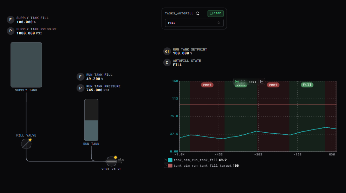Click the Run Tank Pressure P icon

80,88
